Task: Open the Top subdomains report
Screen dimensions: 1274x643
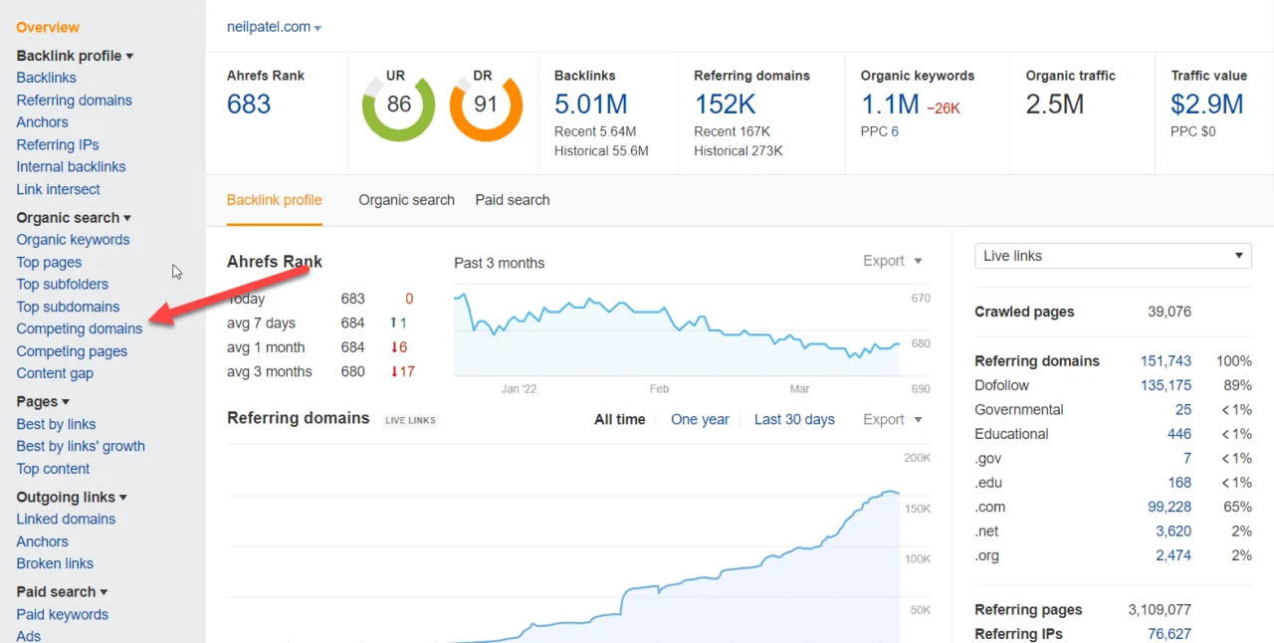Action: 68,307
